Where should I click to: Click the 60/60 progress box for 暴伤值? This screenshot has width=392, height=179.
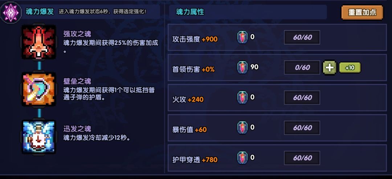pos(302,128)
